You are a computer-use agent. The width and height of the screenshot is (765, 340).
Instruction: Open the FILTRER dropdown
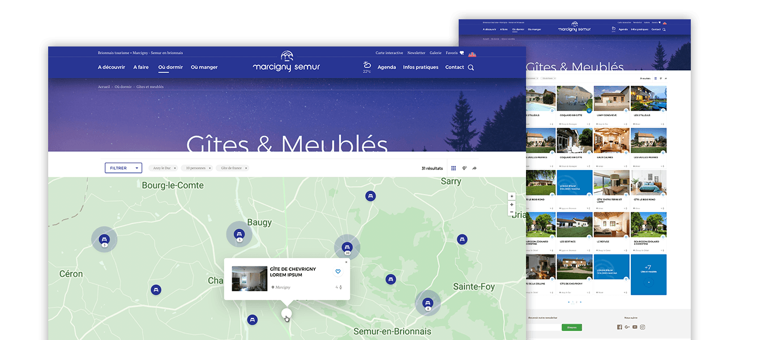pos(123,168)
